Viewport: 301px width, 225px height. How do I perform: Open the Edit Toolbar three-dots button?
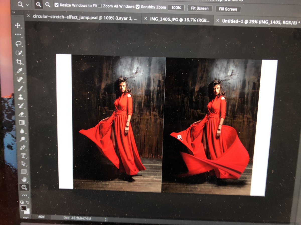pos(25,195)
